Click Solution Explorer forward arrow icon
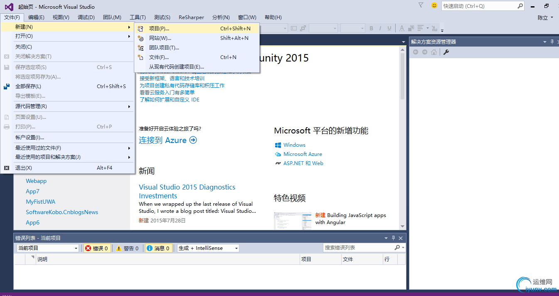Screen dimensions: 559x296 tap(424, 52)
